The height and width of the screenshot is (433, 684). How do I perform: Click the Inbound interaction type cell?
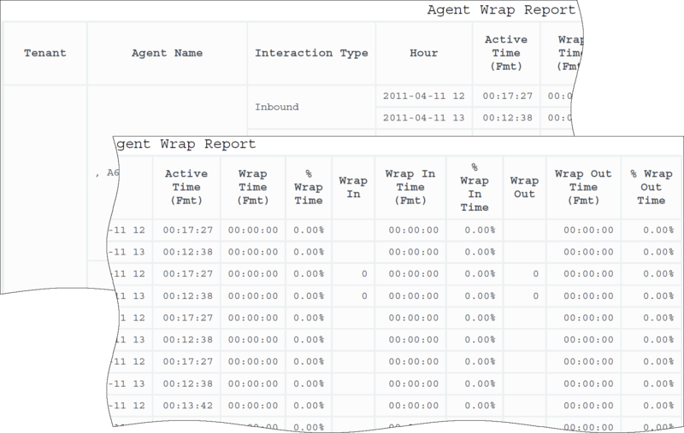pos(279,108)
